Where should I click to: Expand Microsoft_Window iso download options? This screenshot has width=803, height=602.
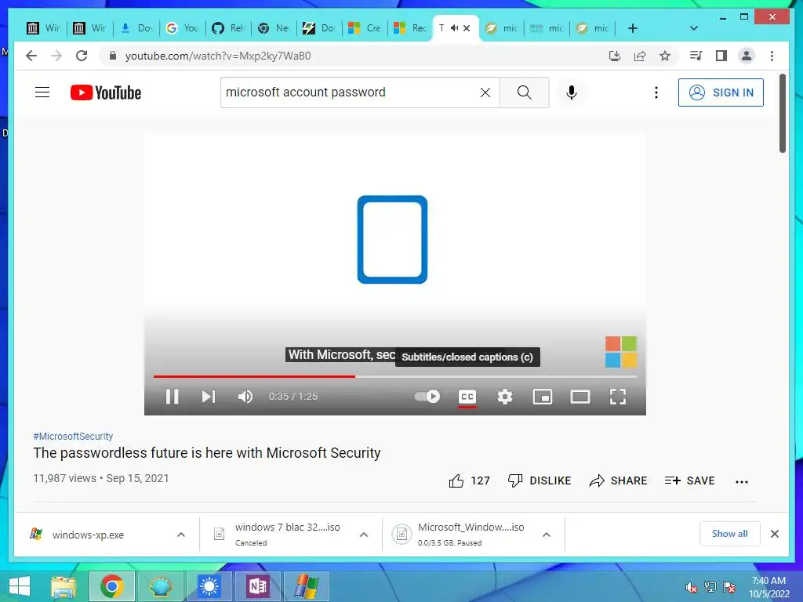(547, 535)
